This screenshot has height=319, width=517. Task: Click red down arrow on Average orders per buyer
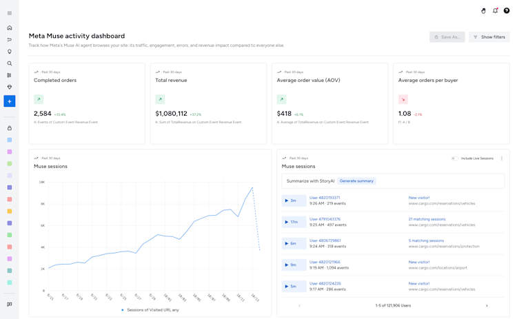(403, 99)
